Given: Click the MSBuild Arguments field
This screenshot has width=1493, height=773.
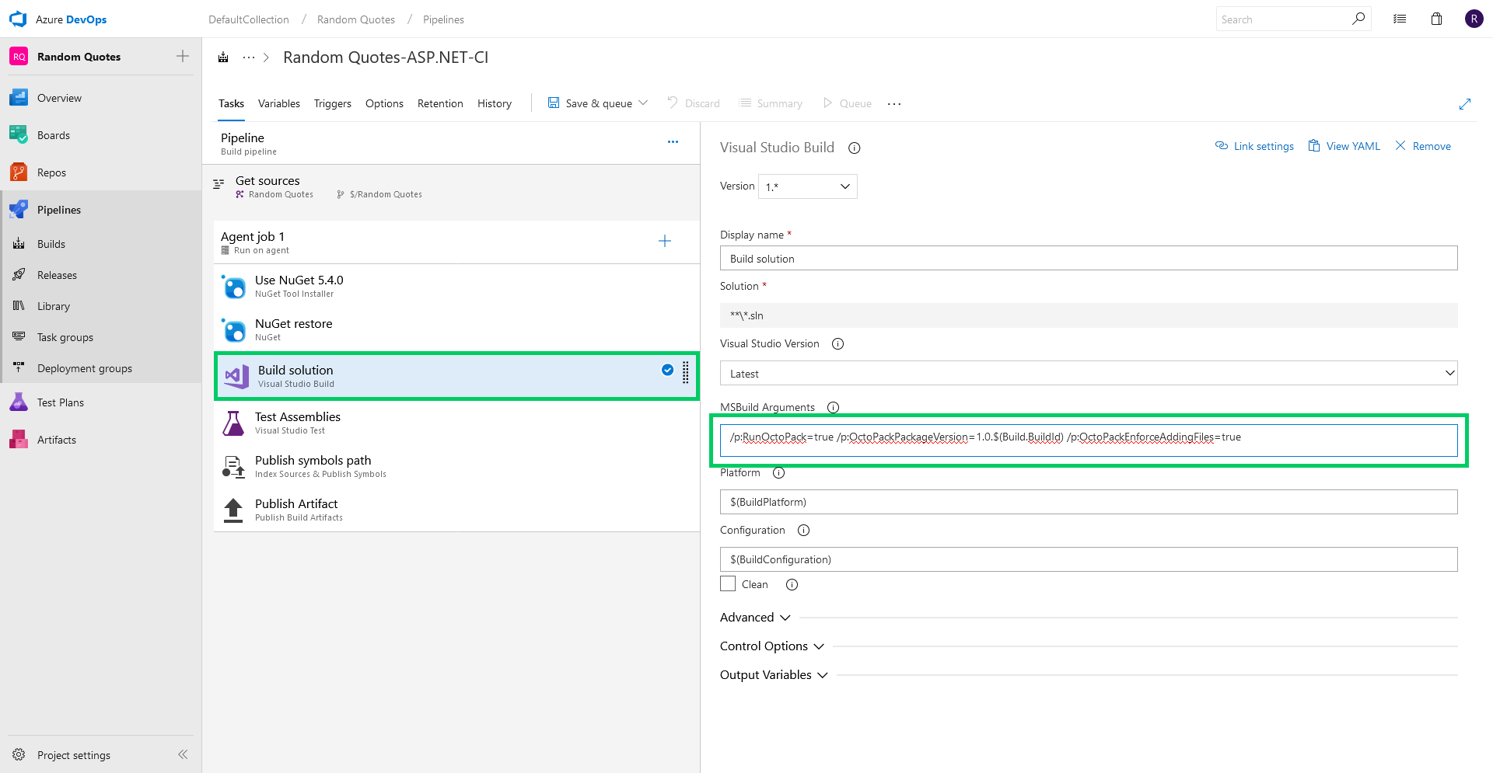Looking at the screenshot, I should [x=1089, y=440].
